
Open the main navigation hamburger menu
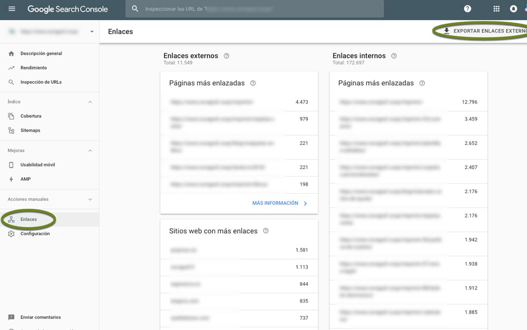12,8
